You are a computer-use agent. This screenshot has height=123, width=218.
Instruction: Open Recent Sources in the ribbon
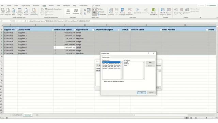(26, 12)
